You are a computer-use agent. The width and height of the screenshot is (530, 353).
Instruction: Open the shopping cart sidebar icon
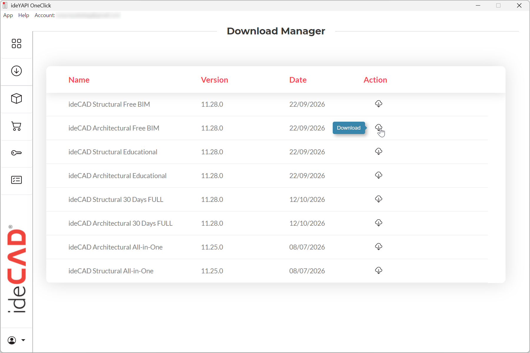tap(16, 126)
